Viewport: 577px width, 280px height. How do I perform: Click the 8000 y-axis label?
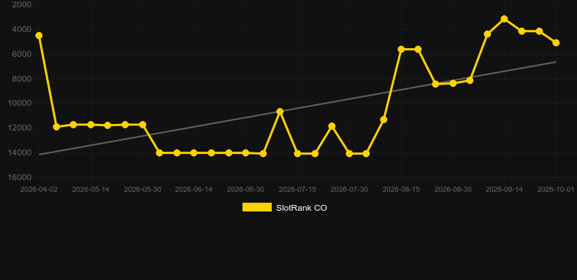[22, 79]
